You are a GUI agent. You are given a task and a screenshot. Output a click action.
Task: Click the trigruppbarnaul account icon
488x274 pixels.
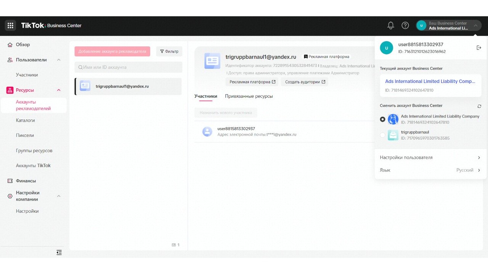point(393,135)
